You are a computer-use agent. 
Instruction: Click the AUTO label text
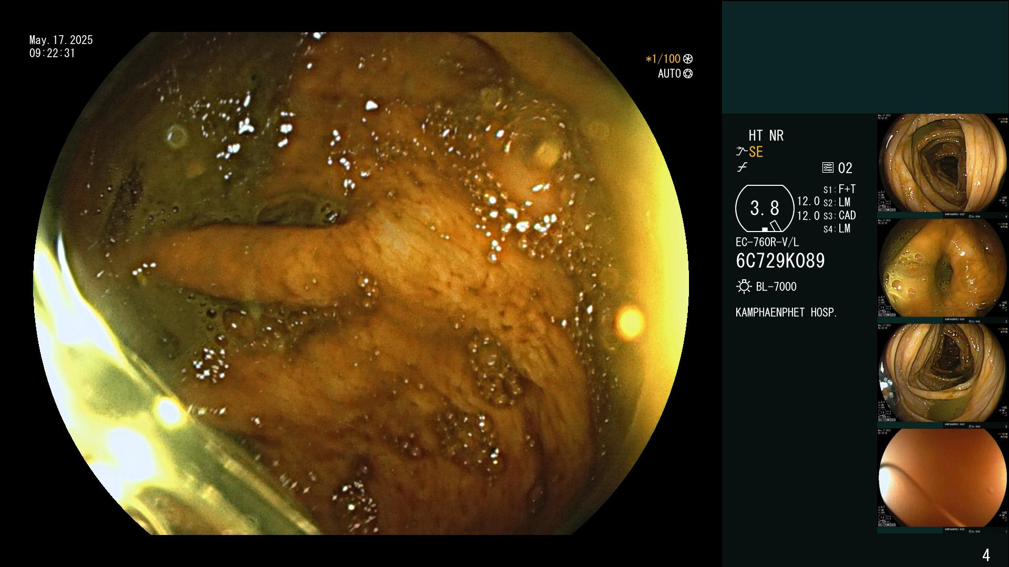coord(670,74)
